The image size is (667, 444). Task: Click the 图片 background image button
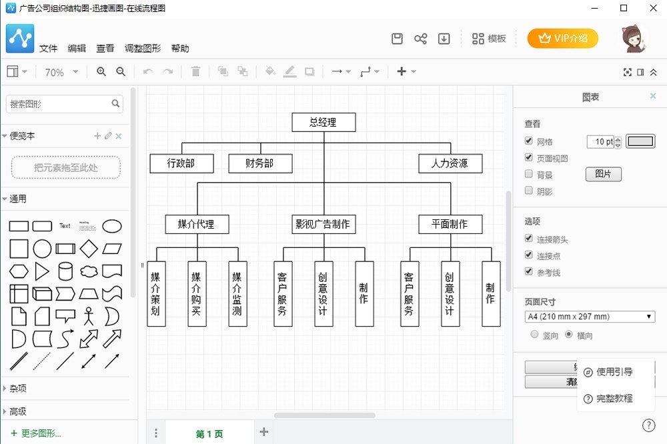click(x=603, y=175)
